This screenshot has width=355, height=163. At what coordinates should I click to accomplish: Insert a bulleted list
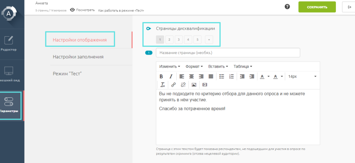click(x=222, y=76)
